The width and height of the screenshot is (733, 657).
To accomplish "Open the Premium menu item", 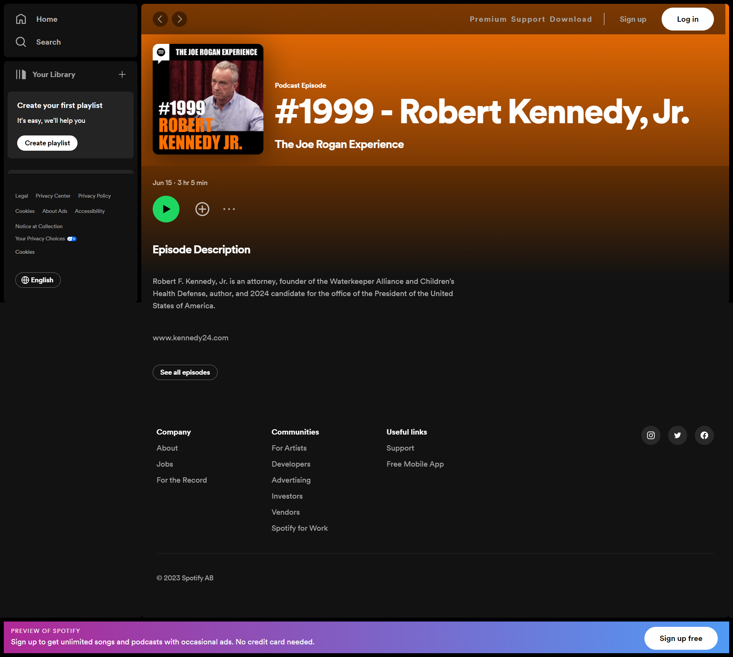I will (x=488, y=19).
